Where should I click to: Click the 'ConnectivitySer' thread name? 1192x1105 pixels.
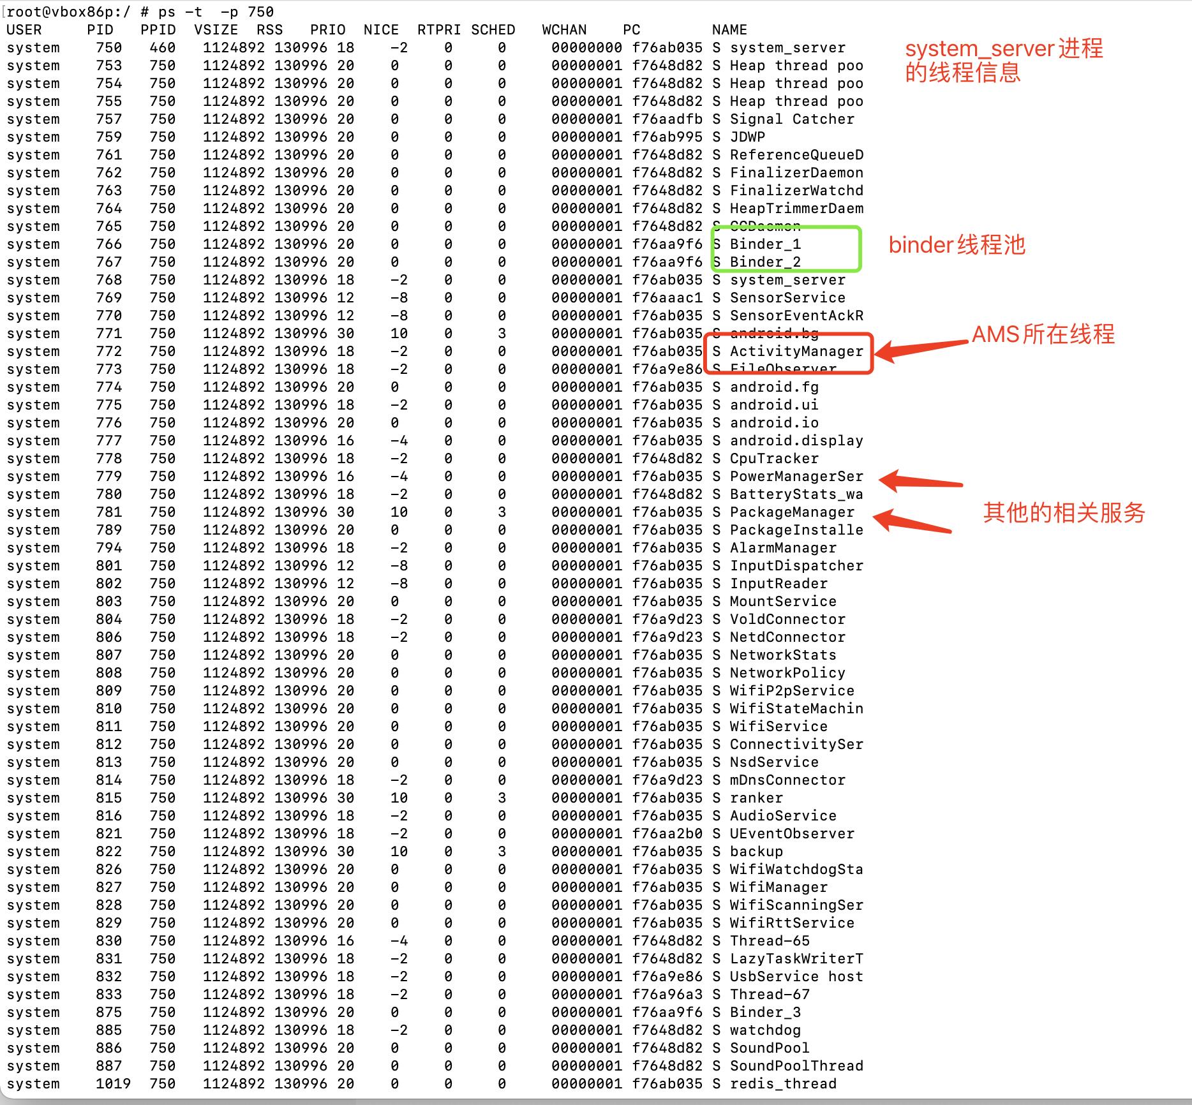(796, 744)
